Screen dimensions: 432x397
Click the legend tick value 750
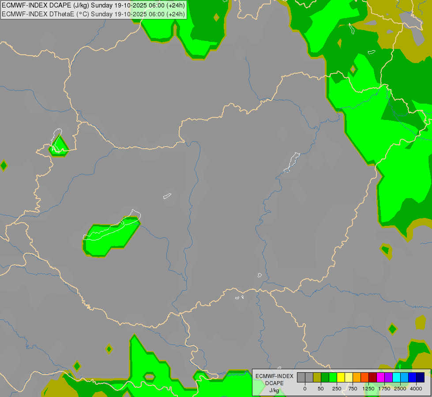pos(353,389)
